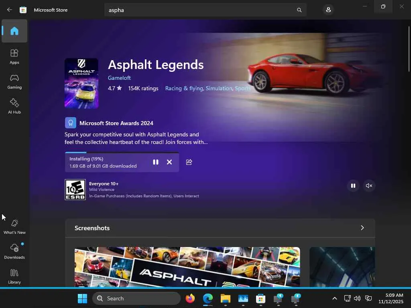Viewport: 411px width, 308px height.
Task: Cancel the installation with the X
Action: 169,162
